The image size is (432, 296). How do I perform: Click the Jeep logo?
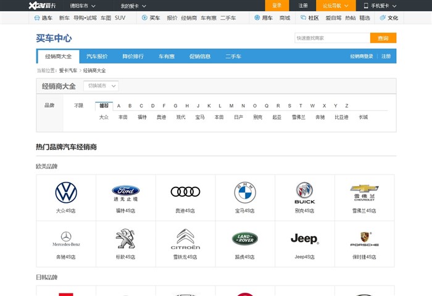click(x=305, y=239)
